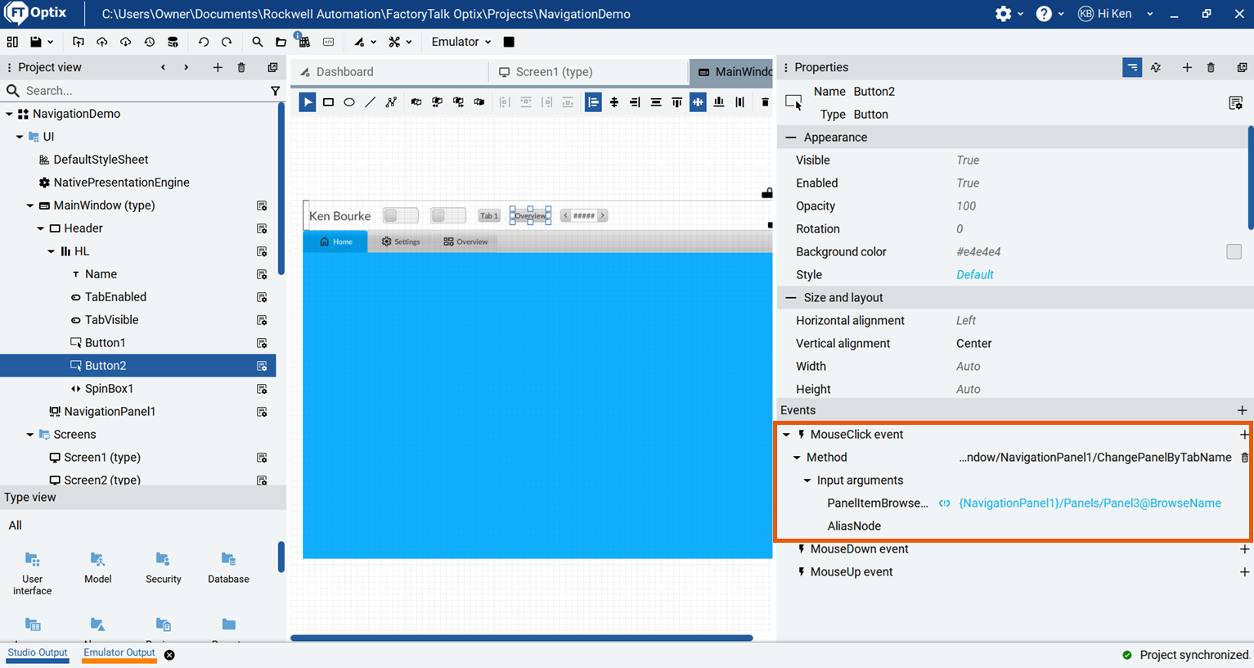Open the Hi Ken account dropdown
Image resolution: width=1254 pixels, height=668 pixels.
coord(1116,14)
